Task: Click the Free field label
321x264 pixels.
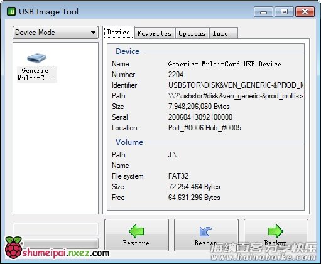Action: pyautogui.click(x=118, y=198)
